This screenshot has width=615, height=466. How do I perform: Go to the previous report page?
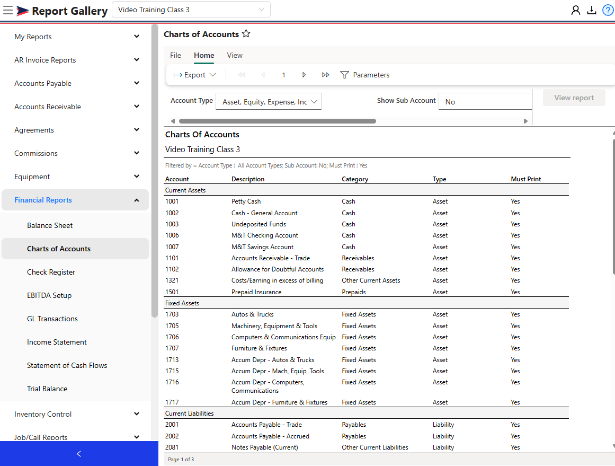(x=263, y=75)
